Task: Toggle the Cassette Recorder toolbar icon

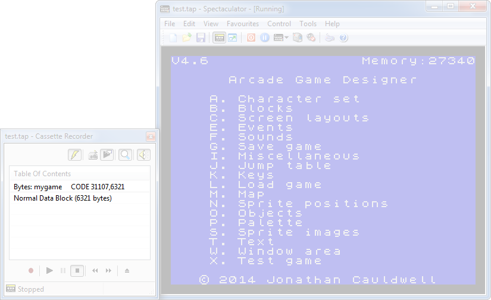Action: click(219, 38)
